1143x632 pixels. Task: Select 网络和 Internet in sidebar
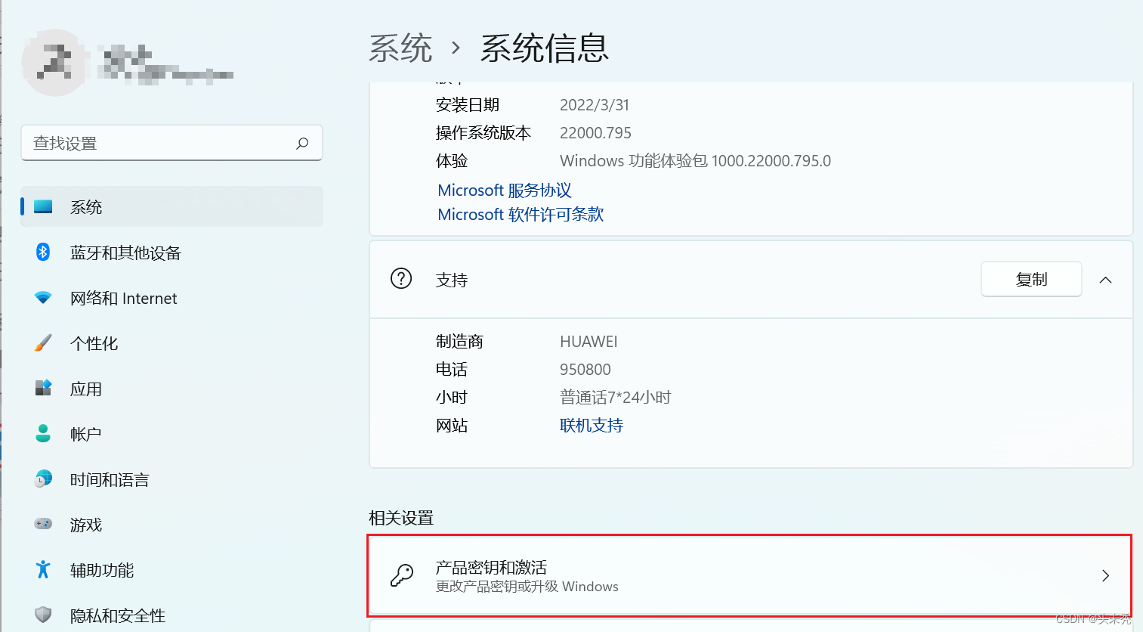pos(124,299)
